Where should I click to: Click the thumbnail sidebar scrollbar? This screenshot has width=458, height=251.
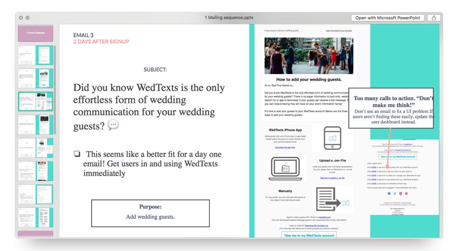55,90
